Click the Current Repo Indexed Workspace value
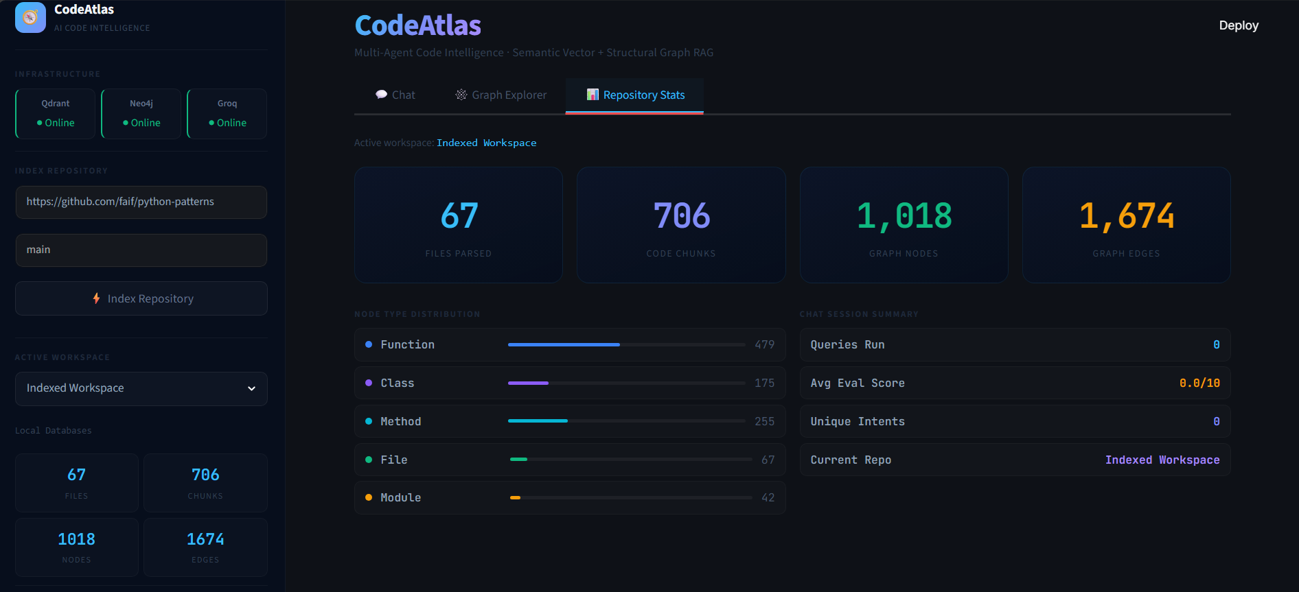The image size is (1299, 592). (x=1162, y=460)
